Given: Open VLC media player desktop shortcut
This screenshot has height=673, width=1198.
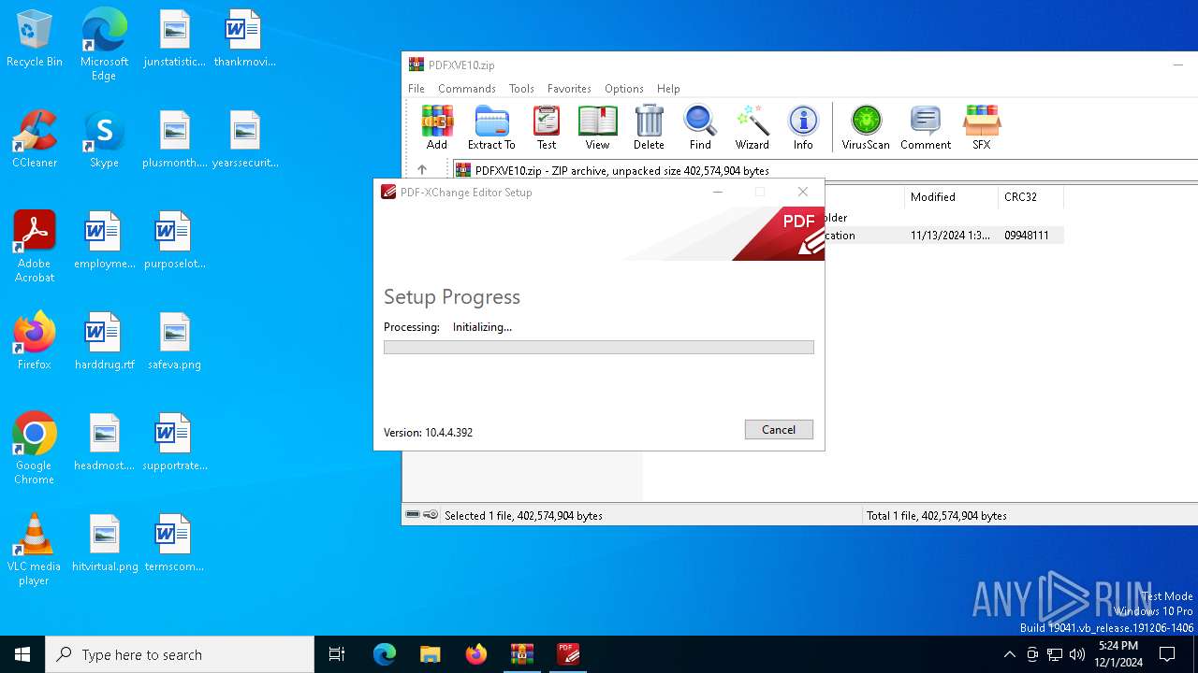Looking at the screenshot, I should 35,550.
